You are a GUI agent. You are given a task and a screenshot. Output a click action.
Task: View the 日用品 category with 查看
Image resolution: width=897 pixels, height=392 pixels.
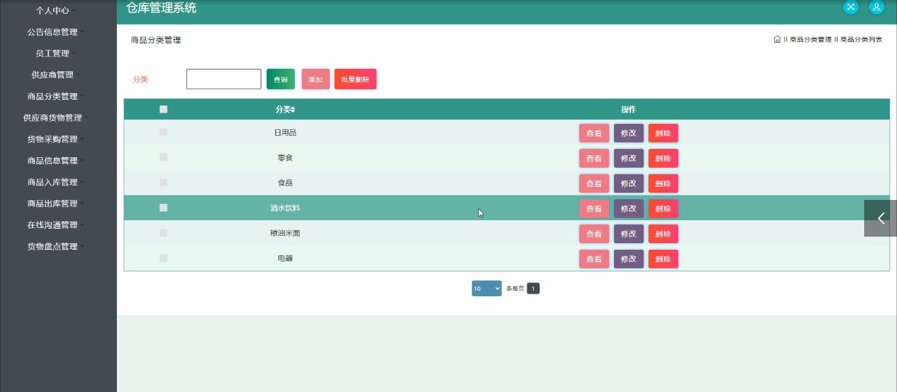pos(594,133)
